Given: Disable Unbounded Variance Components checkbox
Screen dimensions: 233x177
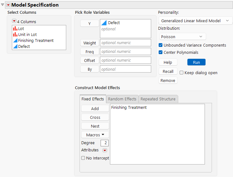Looking at the screenshot, I should [161, 45].
